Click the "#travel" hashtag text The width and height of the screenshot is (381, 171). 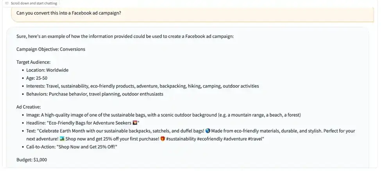256,139
